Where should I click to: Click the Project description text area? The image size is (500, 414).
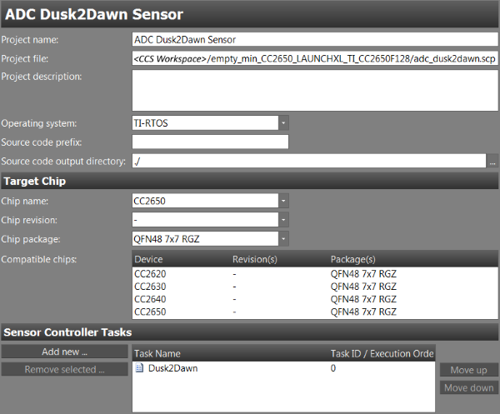coord(315,90)
